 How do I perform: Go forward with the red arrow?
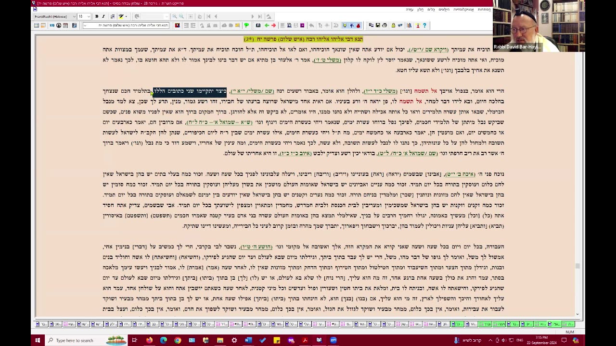click(x=273, y=25)
